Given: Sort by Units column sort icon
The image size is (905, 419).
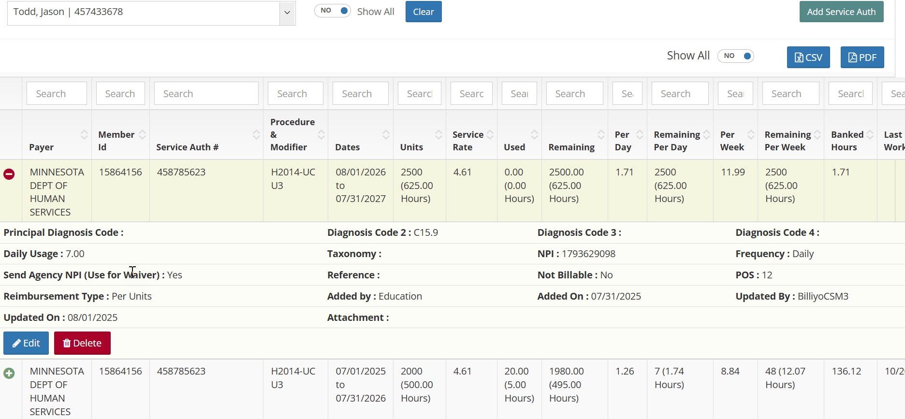Looking at the screenshot, I should 438,135.
